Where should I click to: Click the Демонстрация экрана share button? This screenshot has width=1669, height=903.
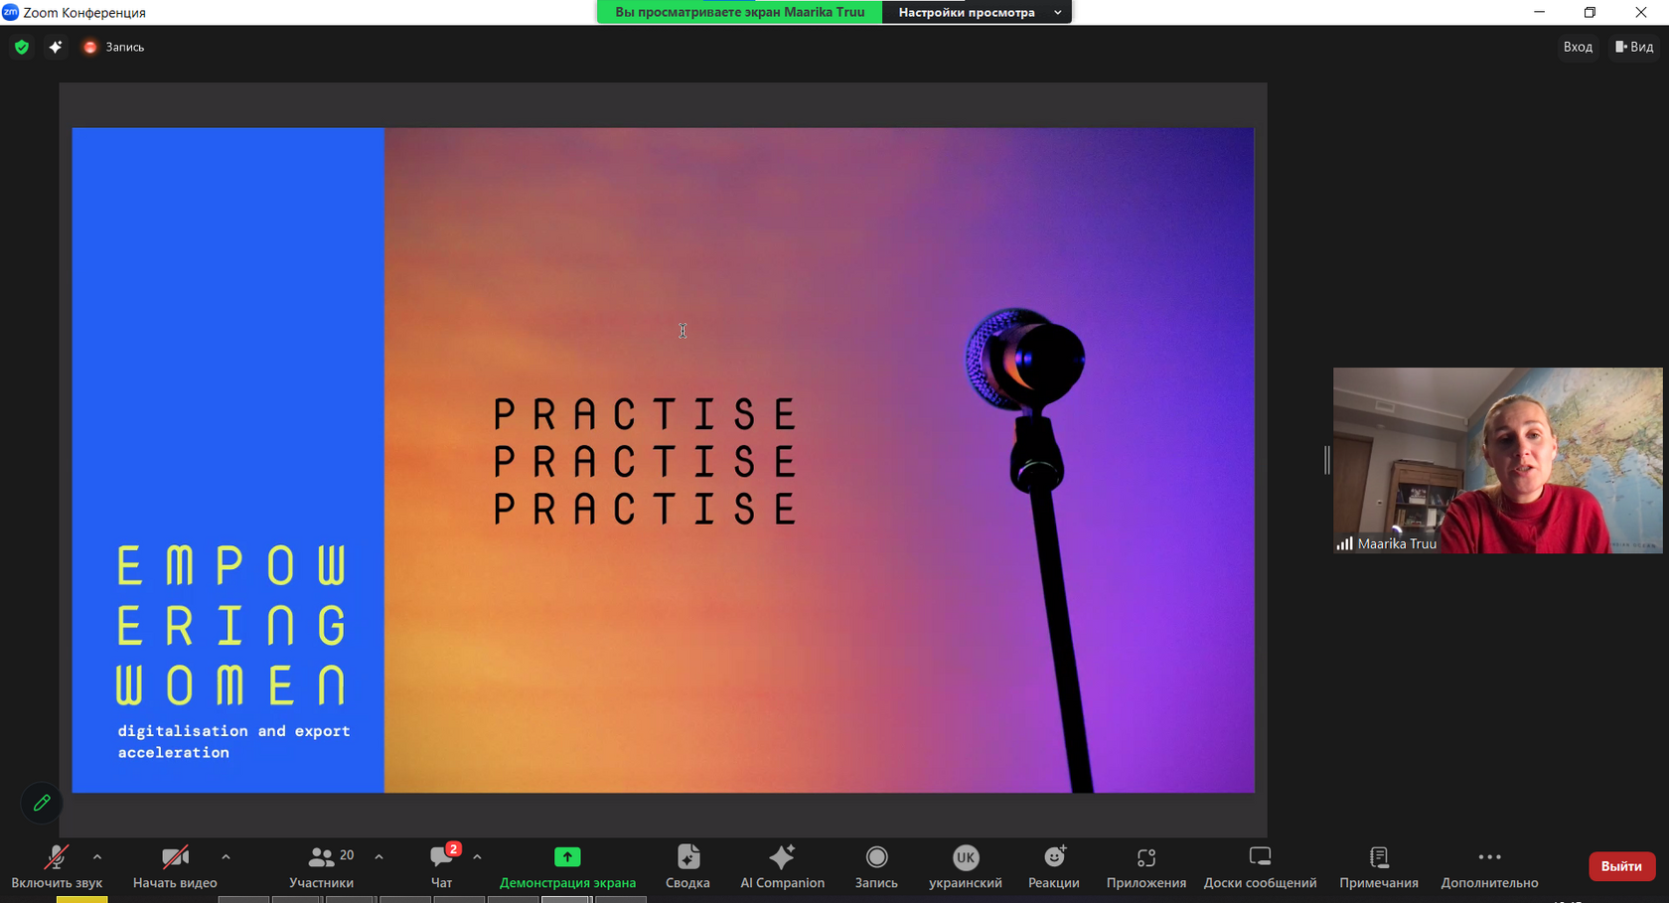pos(567,866)
